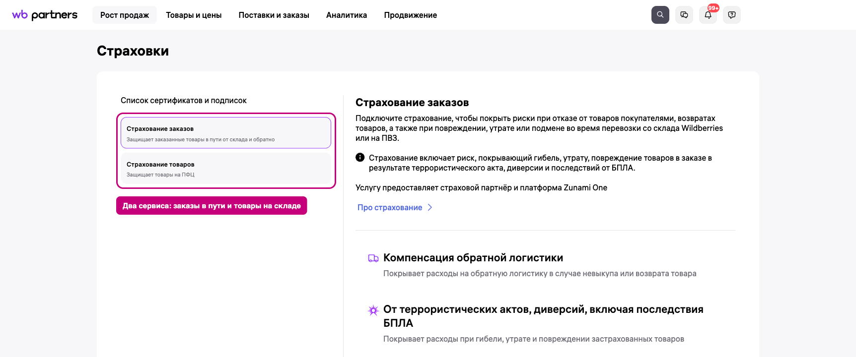Click the black info circle icon
This screenshot has height=357, width=856.
(x=360, y=158)
